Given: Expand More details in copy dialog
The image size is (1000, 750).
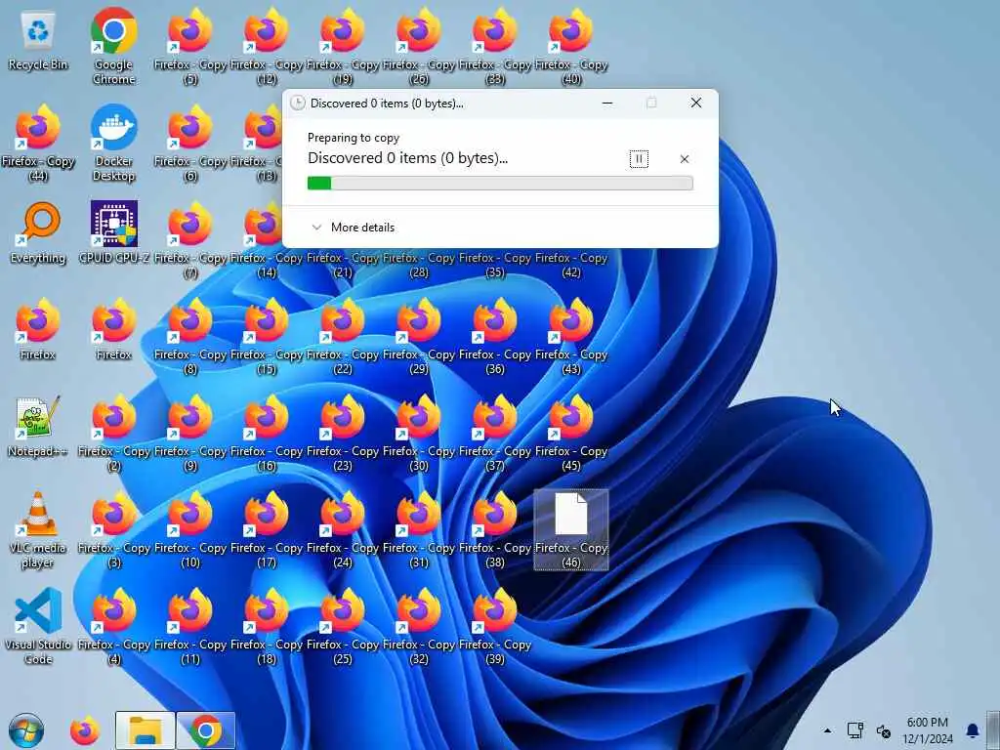Looking at the screenshot, I should tap(353, 227).
